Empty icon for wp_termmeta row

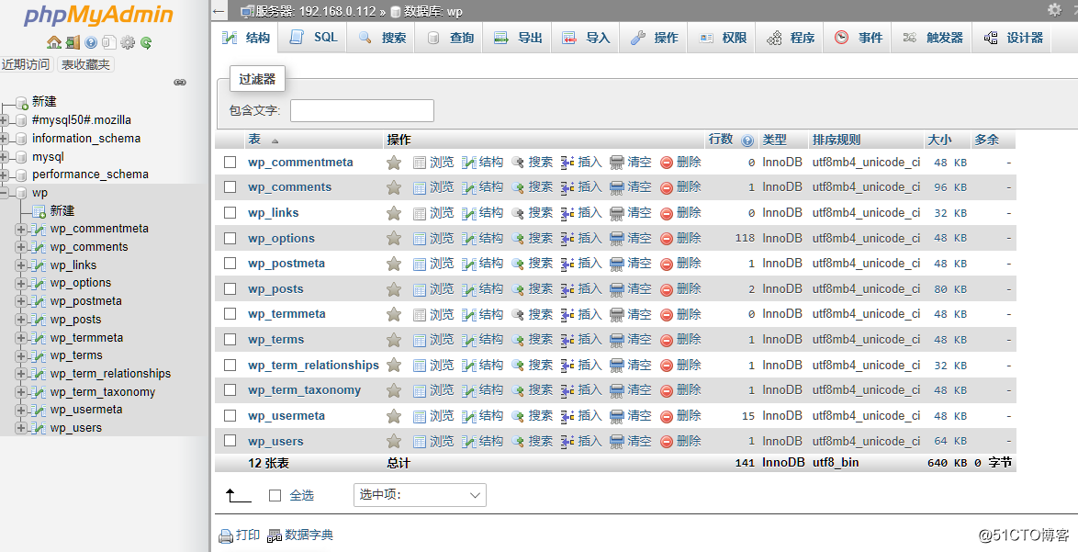pyautogui.click(x=617, y=315)
